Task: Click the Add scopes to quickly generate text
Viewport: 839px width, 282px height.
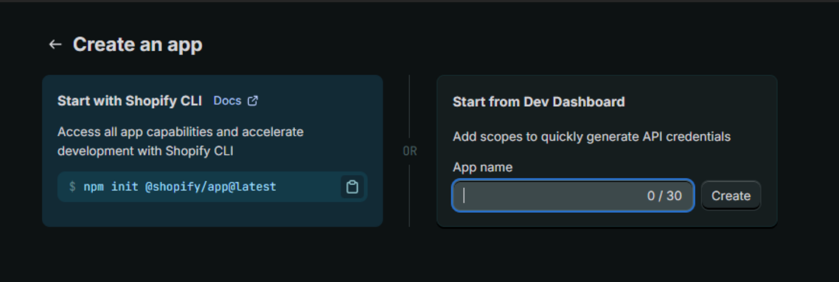Action: coord(592,137)
